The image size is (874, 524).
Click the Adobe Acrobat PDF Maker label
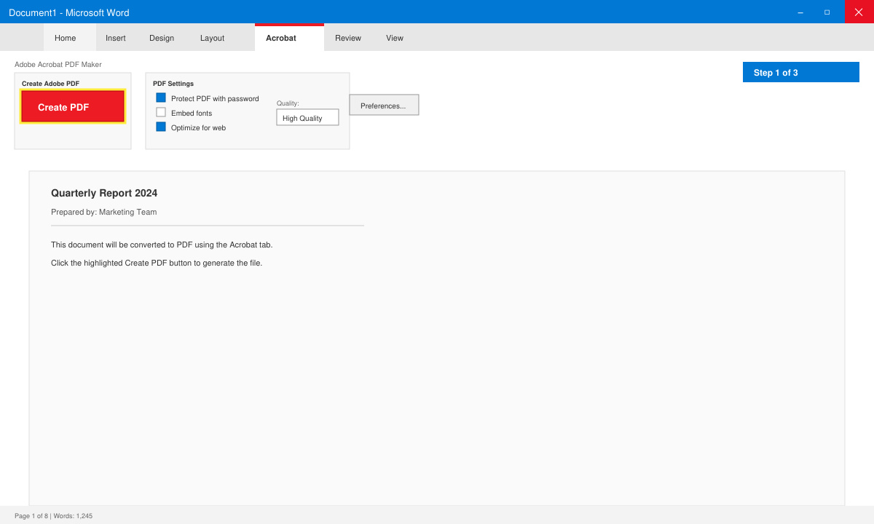click(58, 64)
